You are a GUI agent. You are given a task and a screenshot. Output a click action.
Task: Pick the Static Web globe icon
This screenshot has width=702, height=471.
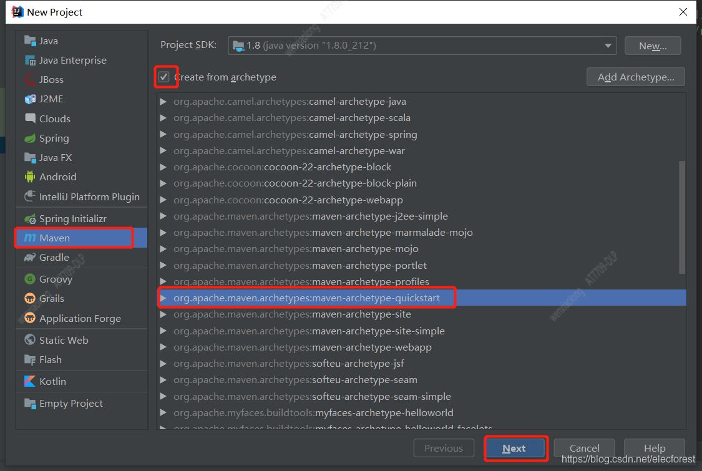tap(30, 340)
